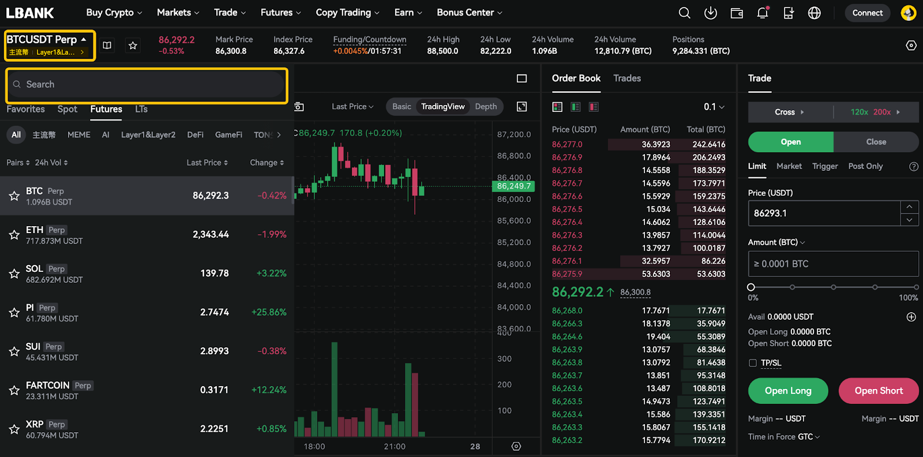Favorite BTCUSDT Perp with header star
Screen dimensions: 923x457
click(x=133, y=45)
